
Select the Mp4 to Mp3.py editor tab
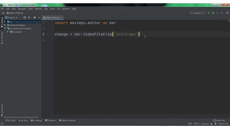click(53, 18)
